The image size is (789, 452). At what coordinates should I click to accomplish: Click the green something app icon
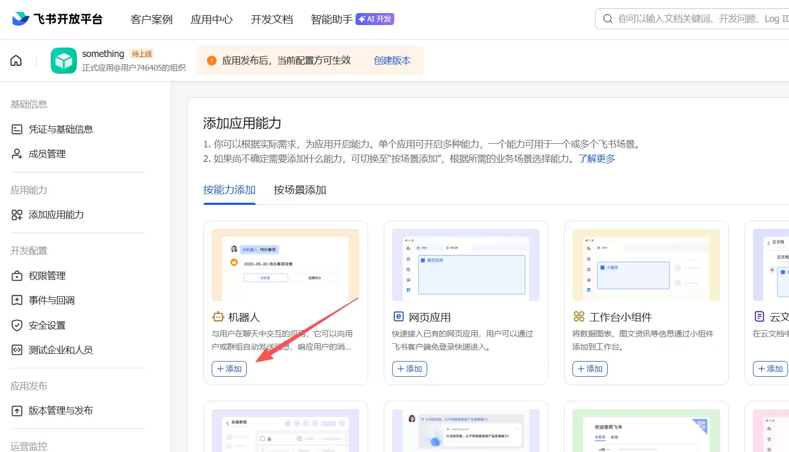tap(63, 61)
